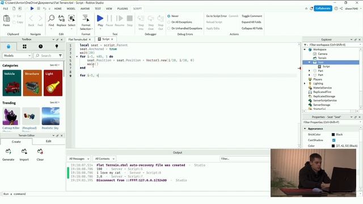Collapse the Appearance properties section
This screenshot has width=363, height=204.
click(305, 129)
